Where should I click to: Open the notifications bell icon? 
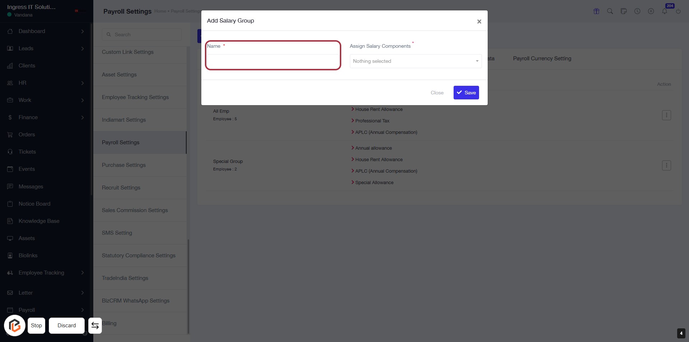coord(664,11)
